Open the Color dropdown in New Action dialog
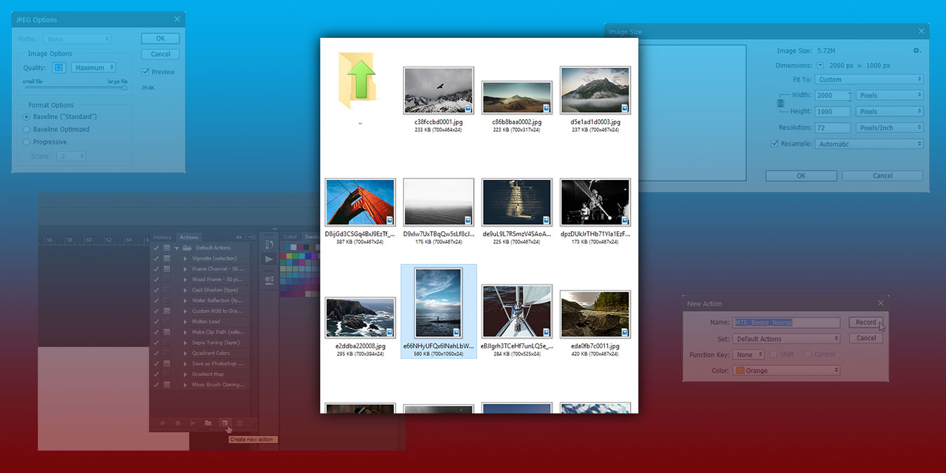This screenshot has height=473, width=946. coord(786,370)
